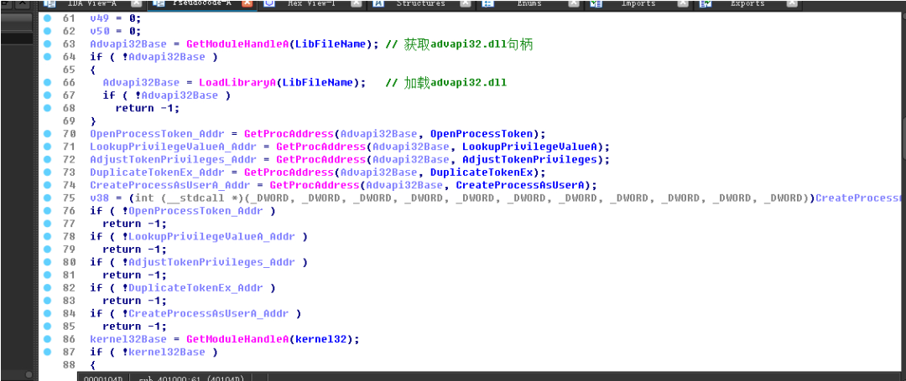
Task: Close the IDA View-A tab
Action: tap(138, 3)
